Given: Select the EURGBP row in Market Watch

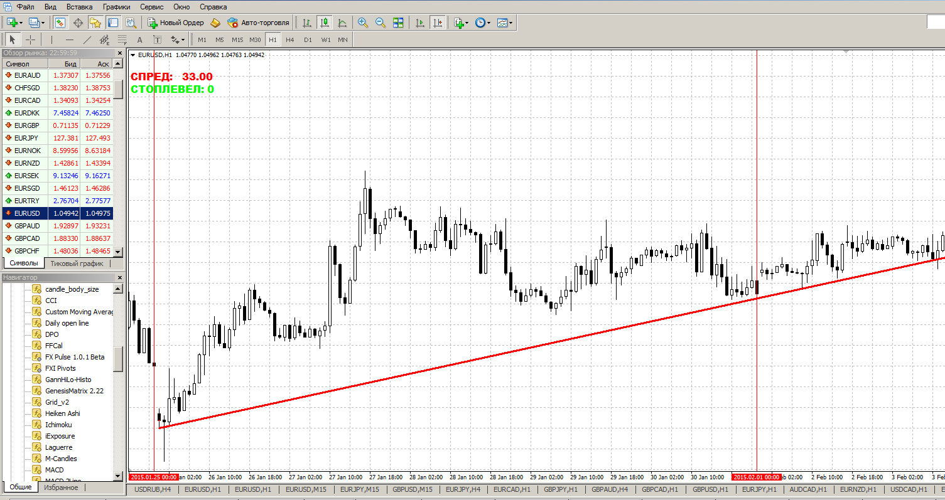Looking at the screenshot, I should coord(57,125).
